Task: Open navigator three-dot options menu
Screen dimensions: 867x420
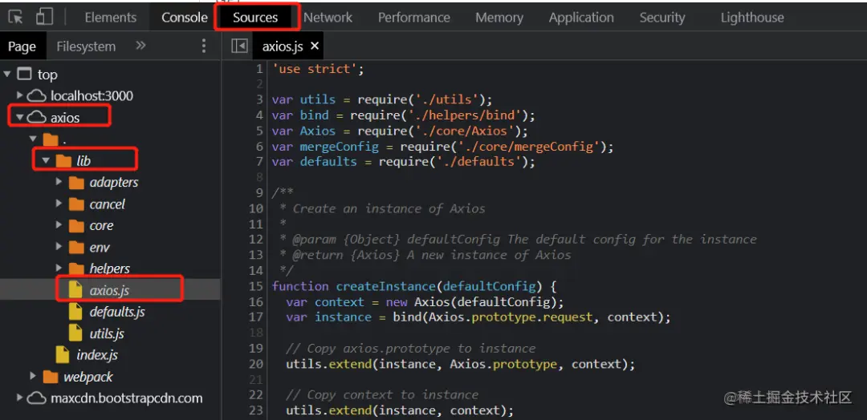Action: coord(204,46)
